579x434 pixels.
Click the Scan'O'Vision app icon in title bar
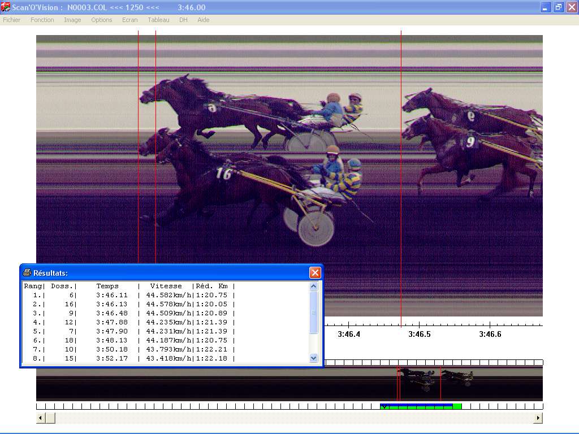tap(6, 7)
